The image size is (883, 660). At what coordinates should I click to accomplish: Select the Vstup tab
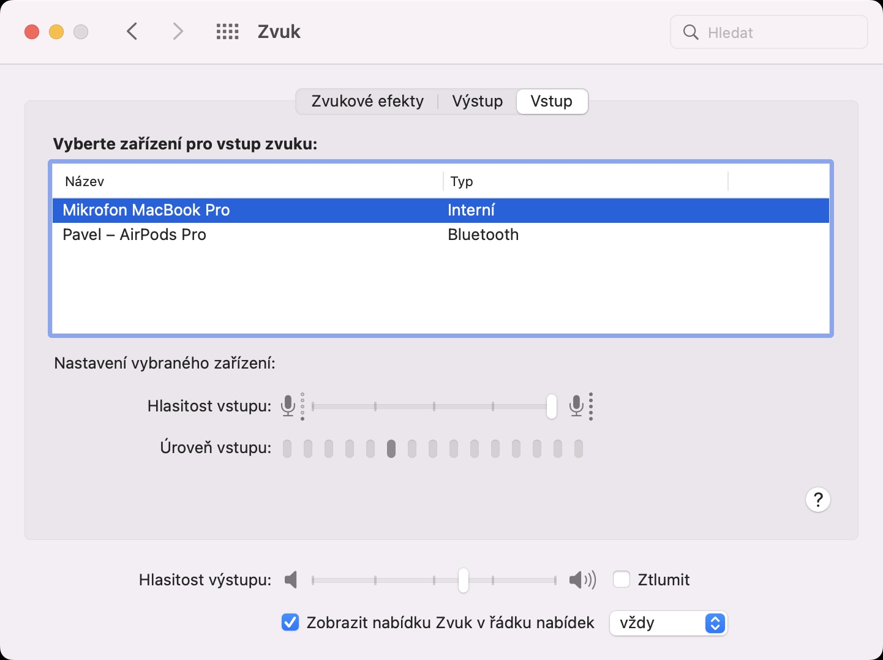552,101
